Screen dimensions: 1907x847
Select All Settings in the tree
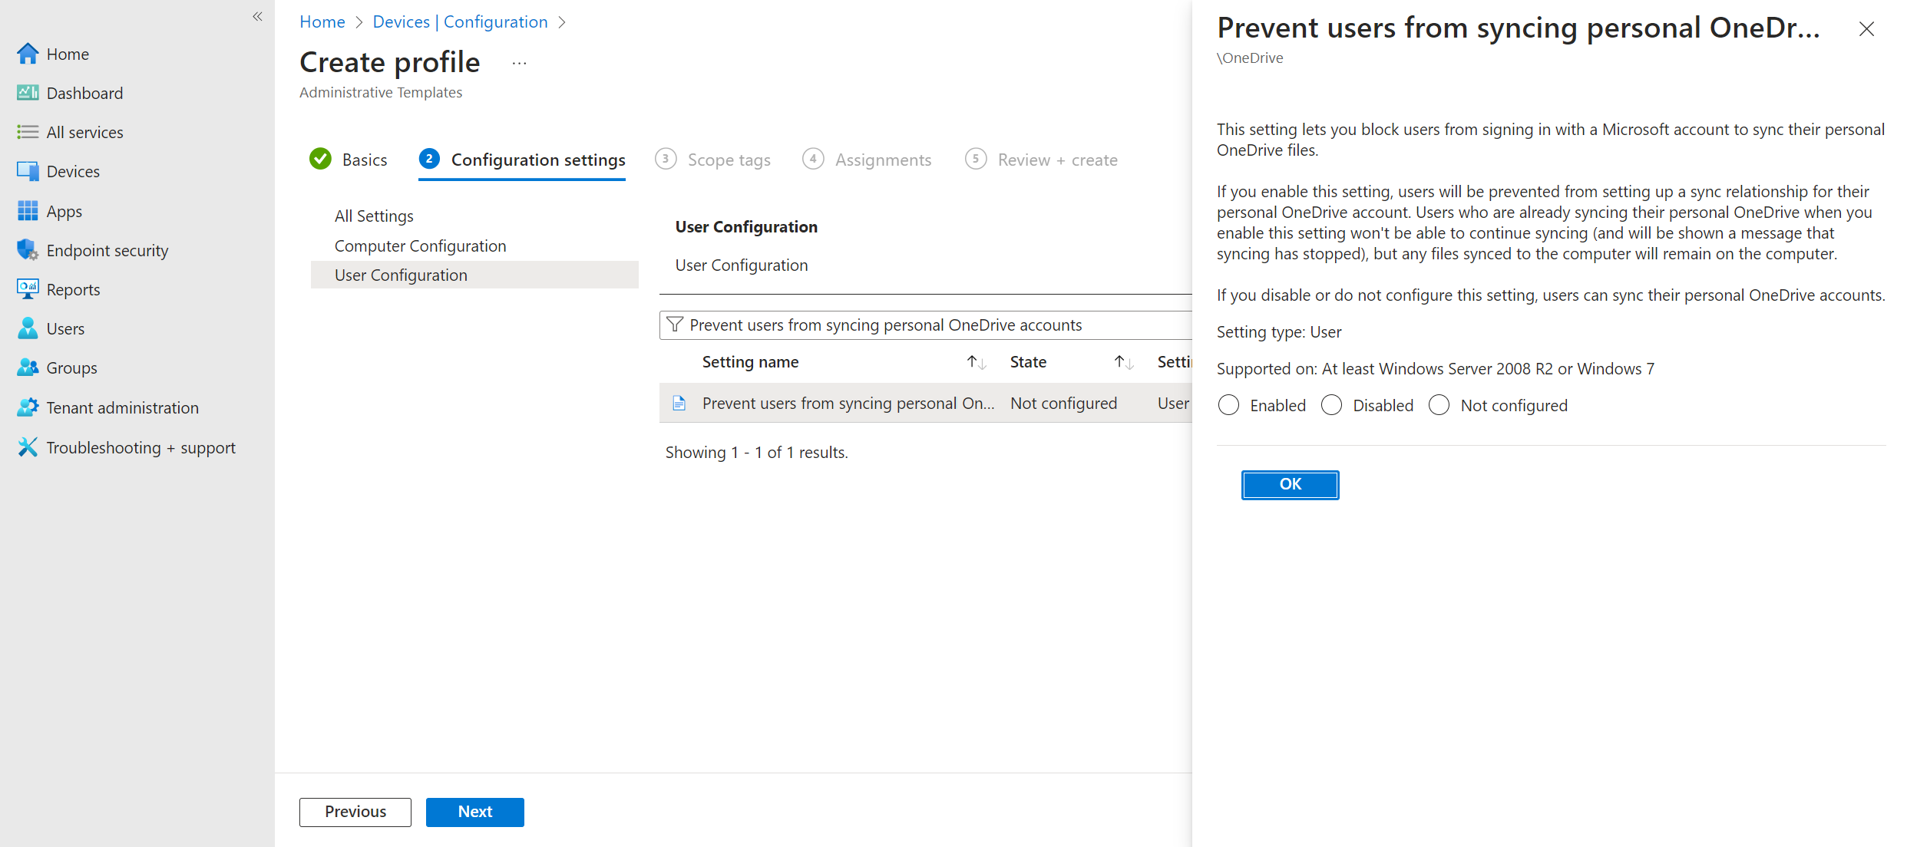point(374,216)
